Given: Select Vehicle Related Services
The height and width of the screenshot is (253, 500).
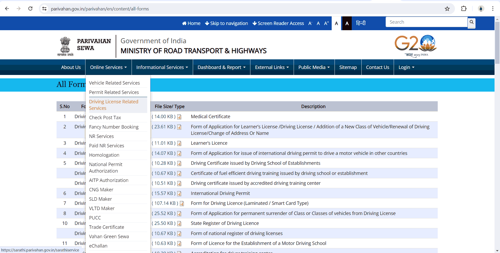Looking at the screenshot, I should click(118, 83).
